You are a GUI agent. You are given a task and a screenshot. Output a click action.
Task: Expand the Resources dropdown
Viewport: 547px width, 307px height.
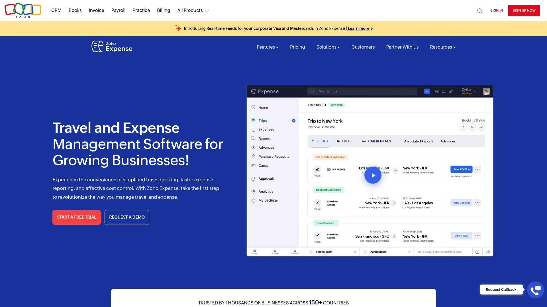442,47
